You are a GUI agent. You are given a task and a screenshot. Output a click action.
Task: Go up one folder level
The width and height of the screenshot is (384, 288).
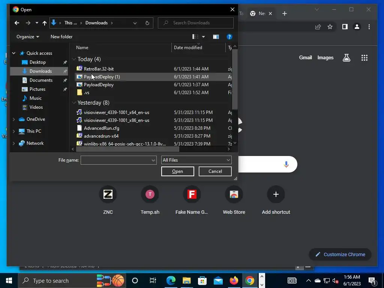click(x=44, y=23)
